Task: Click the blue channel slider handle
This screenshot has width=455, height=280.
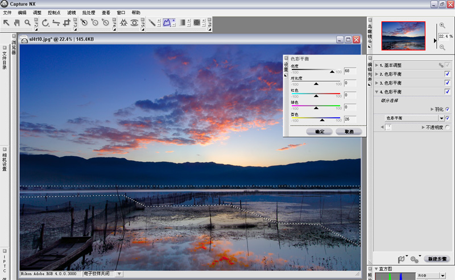Action: click(322, 120)
